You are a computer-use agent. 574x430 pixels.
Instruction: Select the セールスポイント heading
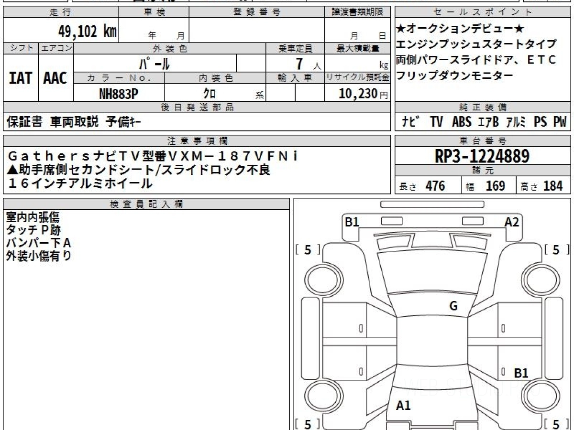click(x=483, y=12)
